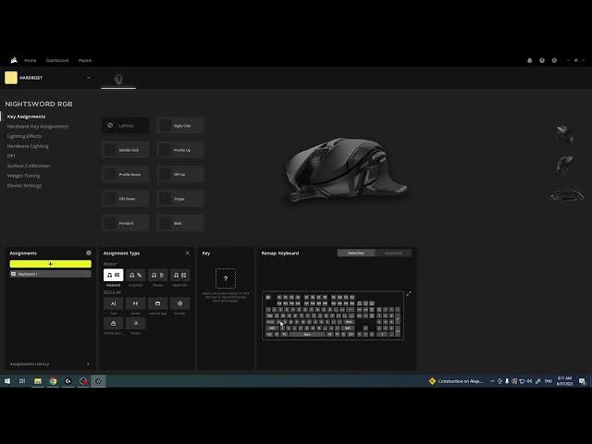Choose the Text assignment type icon
Viewport: 592px width, 444px height.
[113, 303]
